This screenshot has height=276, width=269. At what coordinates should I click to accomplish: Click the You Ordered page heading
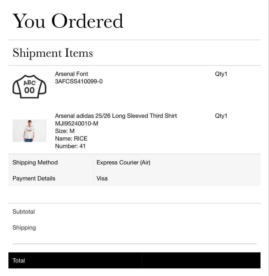tap(68, 21)
